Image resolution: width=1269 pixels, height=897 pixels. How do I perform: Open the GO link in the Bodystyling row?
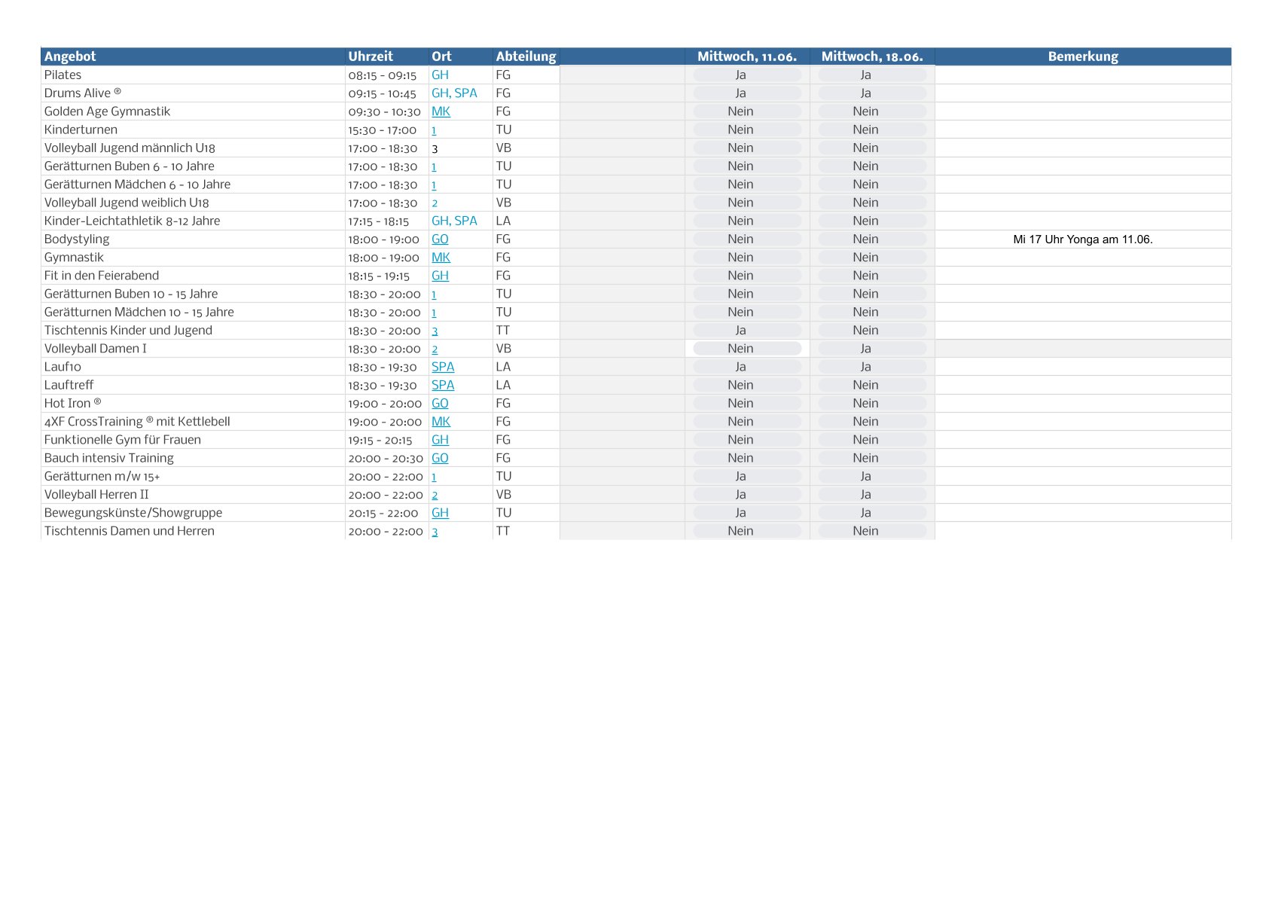[x=440, y=239]
